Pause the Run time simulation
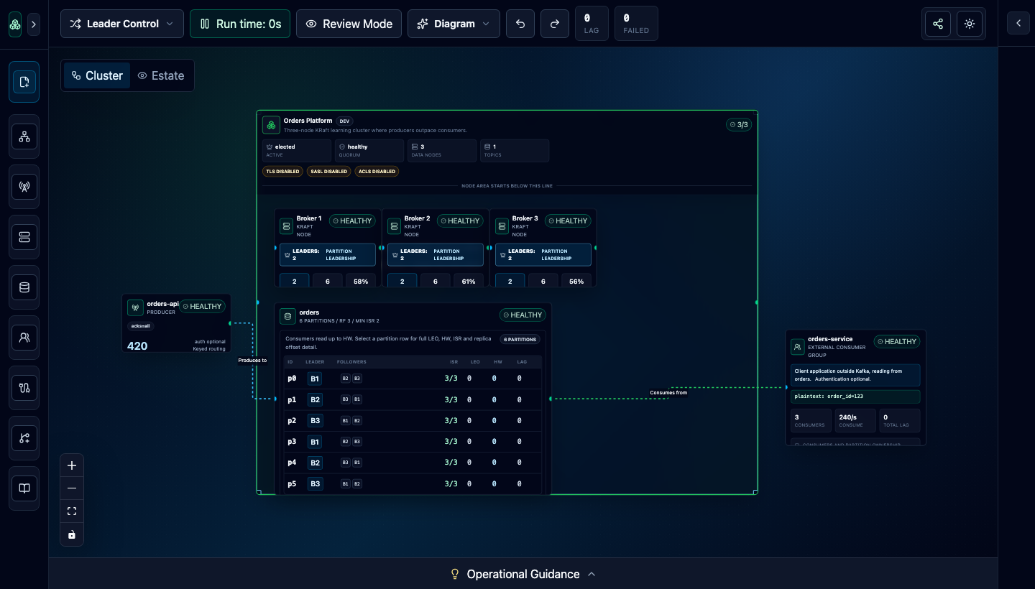This screenshot has width=1035, height=589. (x=240, y=24)
